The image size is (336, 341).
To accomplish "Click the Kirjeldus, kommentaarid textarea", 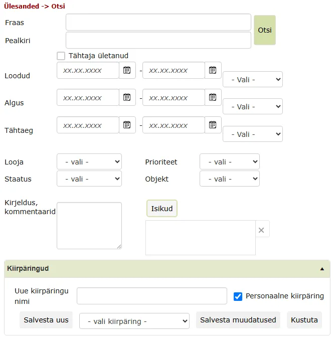I will coord(89,226).
